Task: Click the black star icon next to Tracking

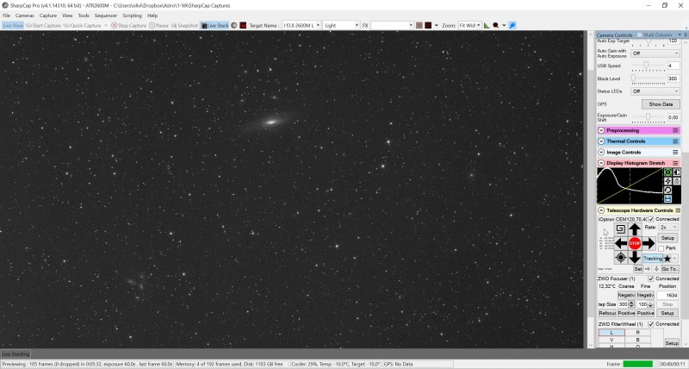Action: [x=667, y=259]
